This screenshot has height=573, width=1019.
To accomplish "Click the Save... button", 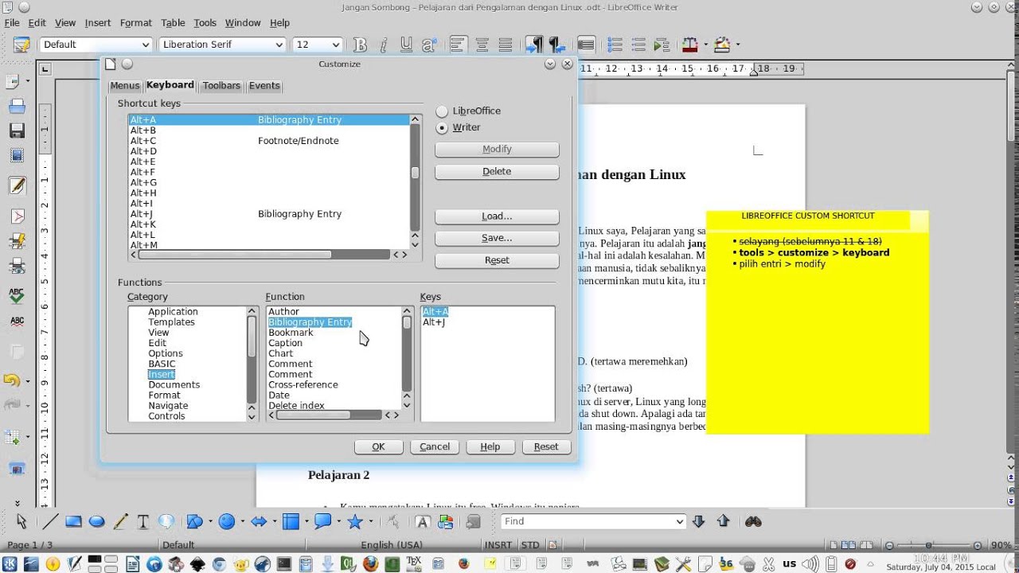I will [x=497, y=238].
